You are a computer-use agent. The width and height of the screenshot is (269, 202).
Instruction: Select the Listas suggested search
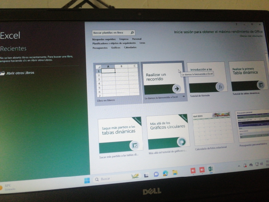coord(142,43)
